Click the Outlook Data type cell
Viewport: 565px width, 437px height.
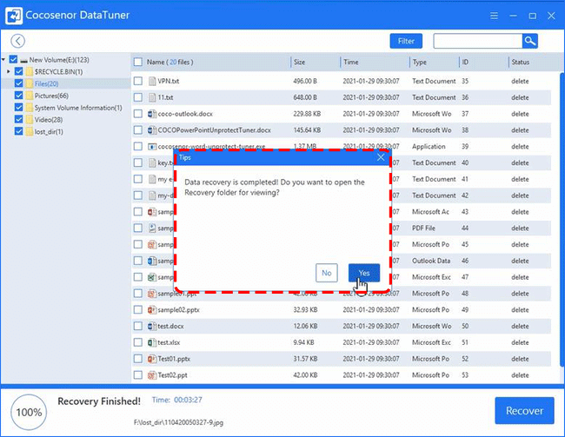coord(431,261)
